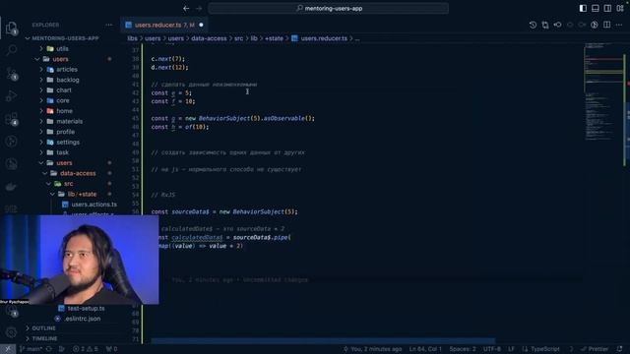This screenshot has height=354, width=630.
Task: Click Ln 64, Col 1 cursor position
Action: click(425, 349)
